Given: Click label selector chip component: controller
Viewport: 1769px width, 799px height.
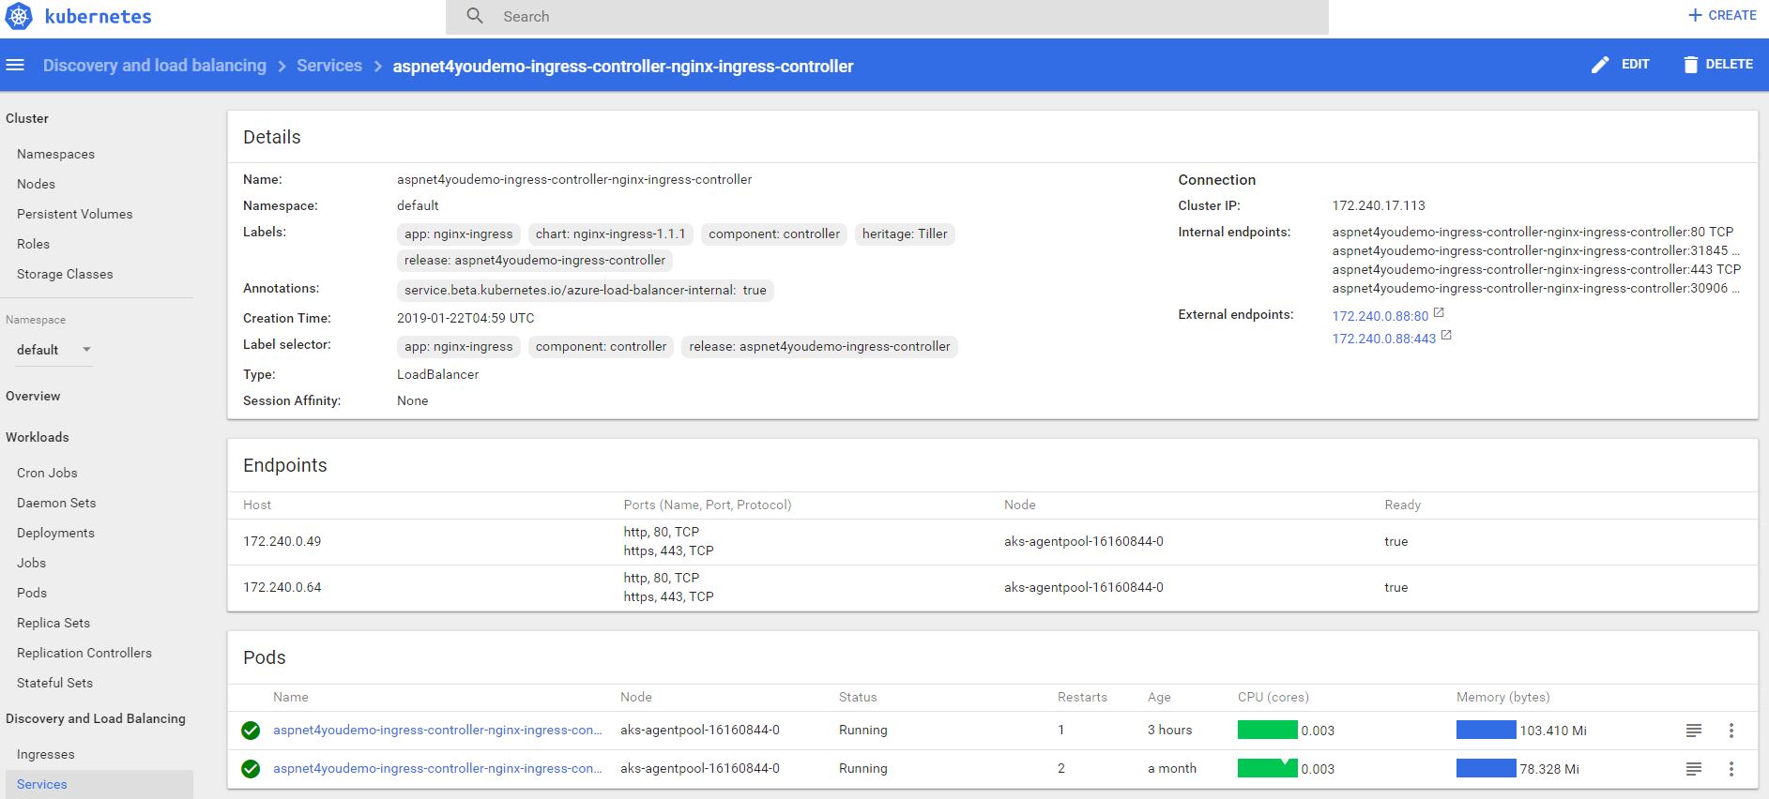Looking at the screenshot, I should (x=601, y=346).
